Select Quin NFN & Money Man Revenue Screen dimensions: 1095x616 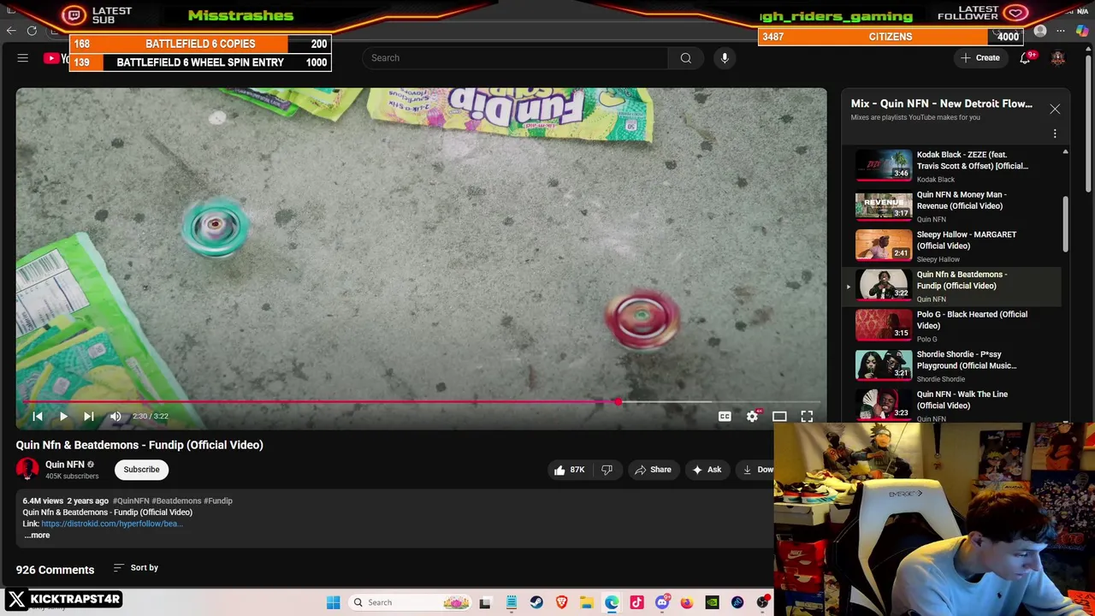coord(950,206)
